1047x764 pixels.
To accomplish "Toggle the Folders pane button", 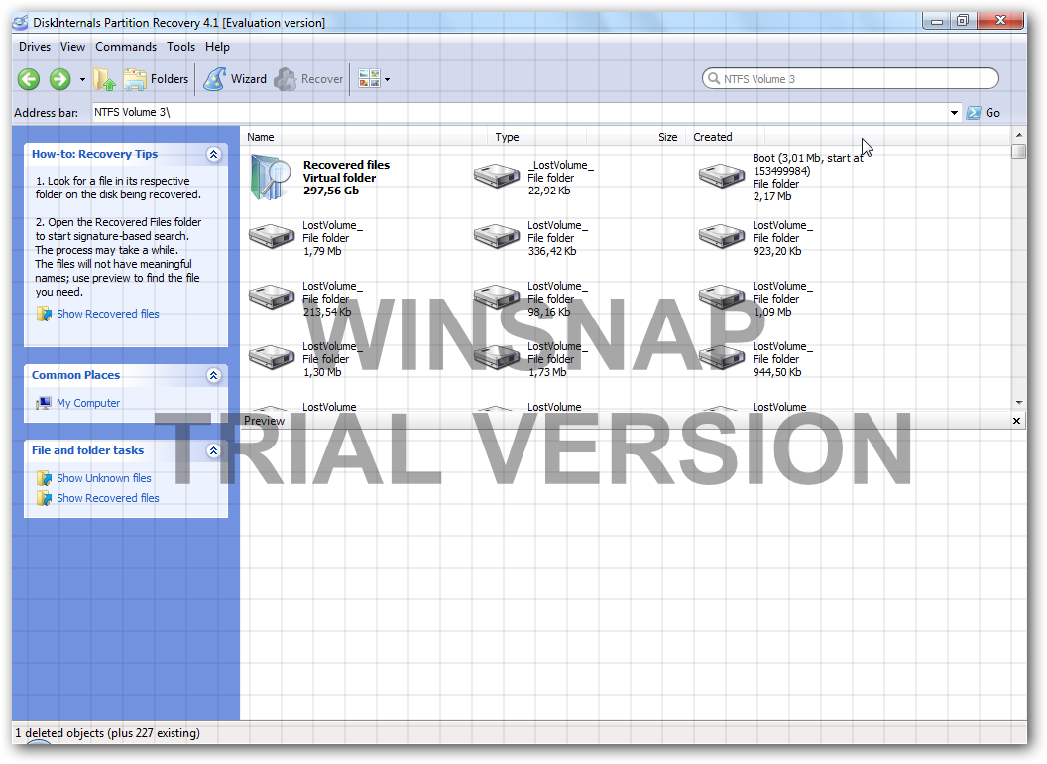I will pos(157,79).
